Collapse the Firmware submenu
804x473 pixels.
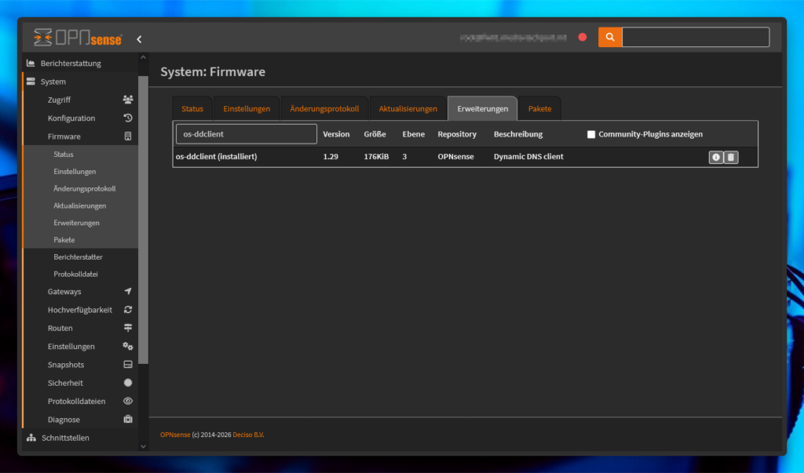[x=64, y=136]
